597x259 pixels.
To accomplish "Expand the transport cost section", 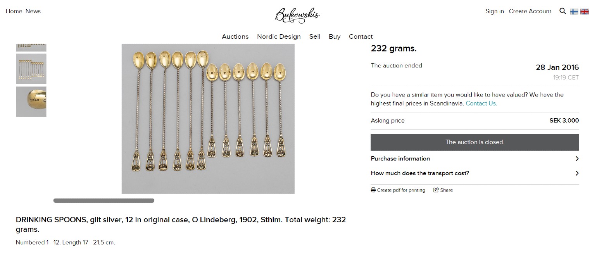I will pos(475,173).
